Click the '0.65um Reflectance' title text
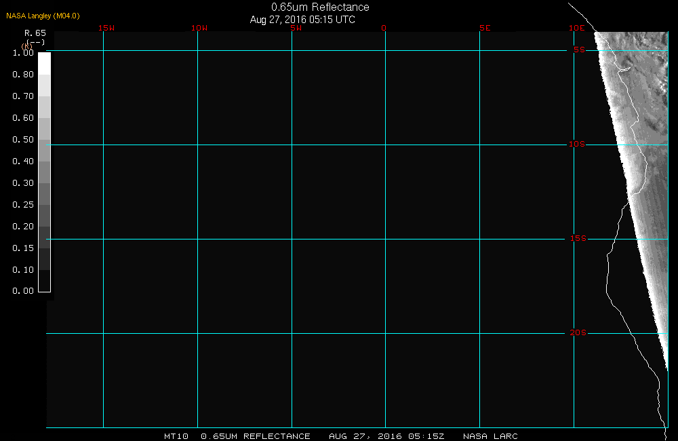This screenshot has width=678, height=441. click(x=320, y=7)
